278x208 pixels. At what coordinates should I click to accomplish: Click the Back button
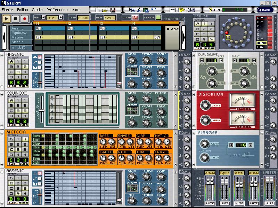tap(265, 10)
